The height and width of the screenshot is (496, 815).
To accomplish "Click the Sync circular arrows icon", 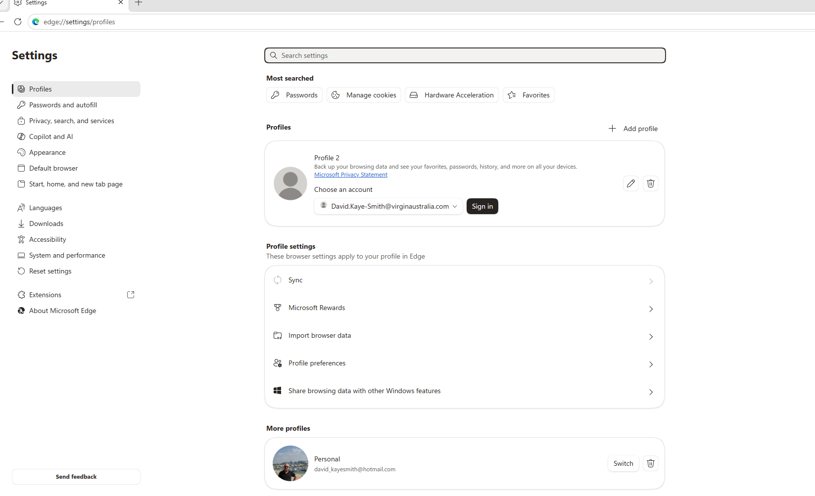I will point(278,280).
